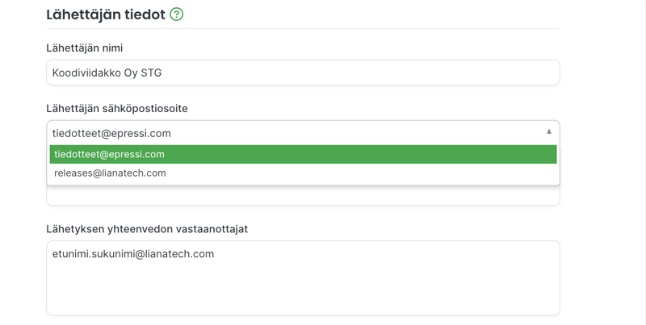Place cursor after STG in sender name
This screenshot has width=646, height=325.
click(162, 73)
